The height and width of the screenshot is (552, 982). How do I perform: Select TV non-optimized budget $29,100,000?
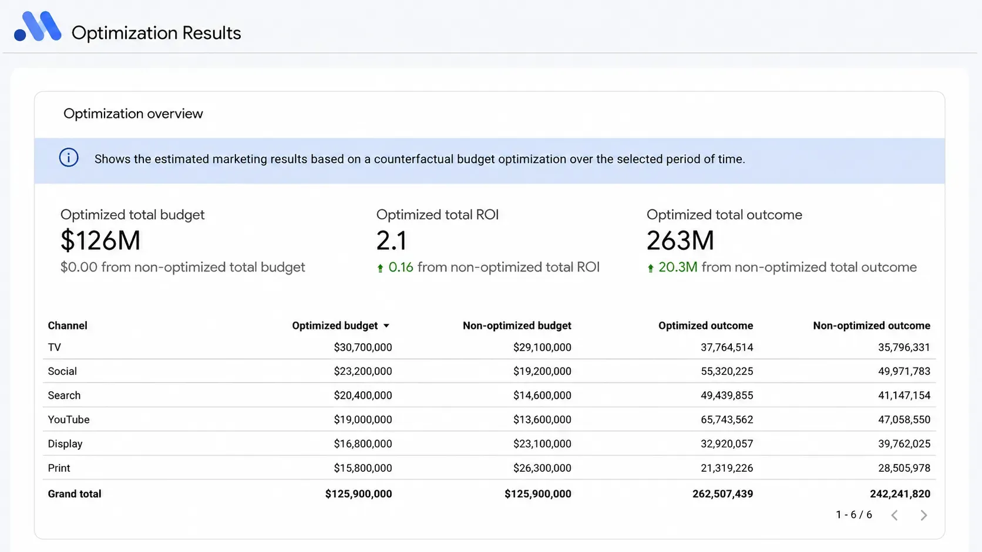[542, 347]
